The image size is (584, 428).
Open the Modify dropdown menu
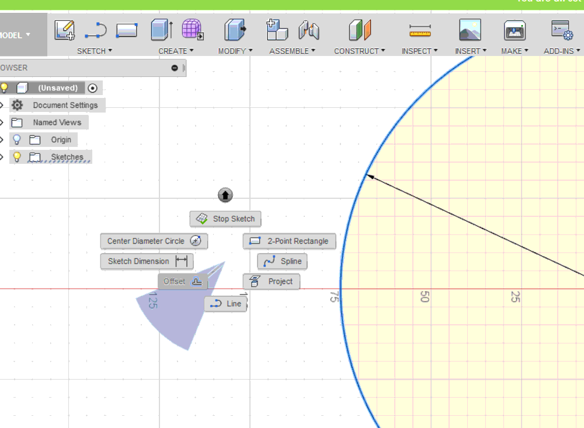pos(235,51)
